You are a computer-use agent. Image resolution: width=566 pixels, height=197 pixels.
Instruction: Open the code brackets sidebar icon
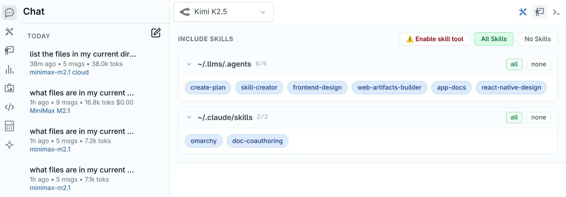(9, 107)
